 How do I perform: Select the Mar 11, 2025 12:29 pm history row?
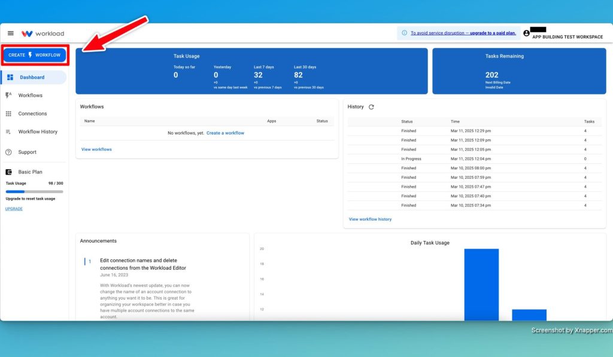[x=475, y=131]
